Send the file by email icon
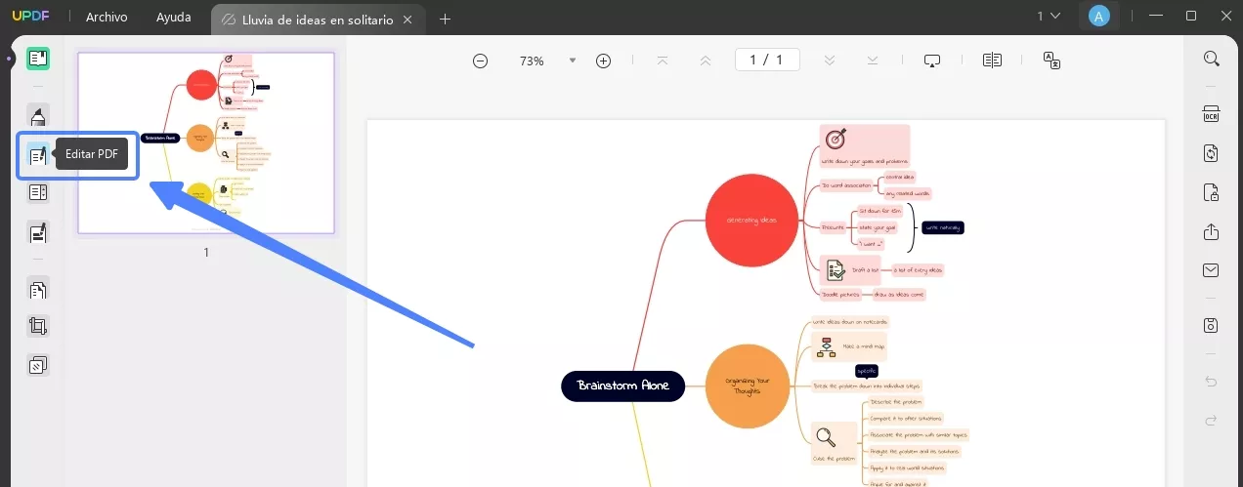The height and width of the screenshot is (487, 1243). click(1212, 270)
